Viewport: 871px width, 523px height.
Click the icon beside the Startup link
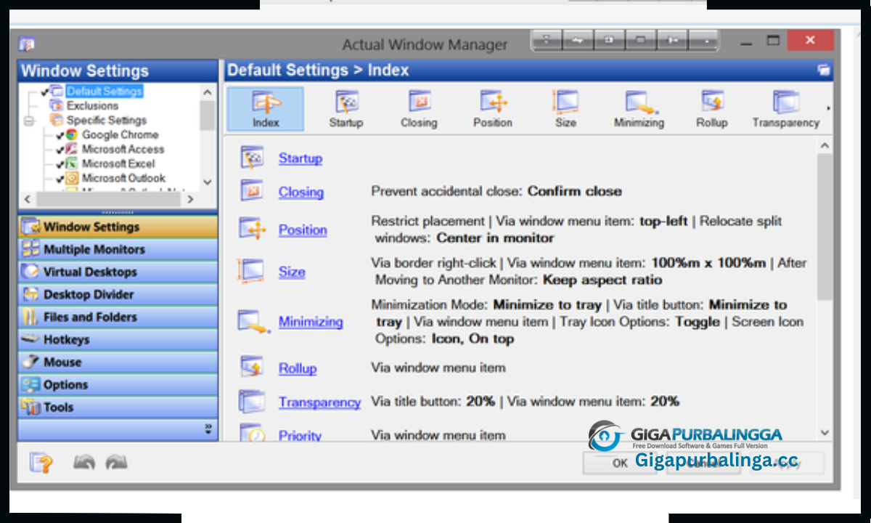click(252, 158)
